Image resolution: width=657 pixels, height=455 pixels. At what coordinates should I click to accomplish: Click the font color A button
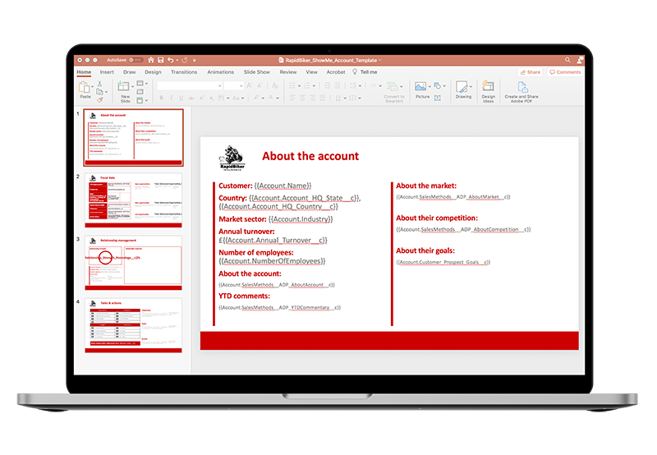pyautogui.click(x=271, y=98)
